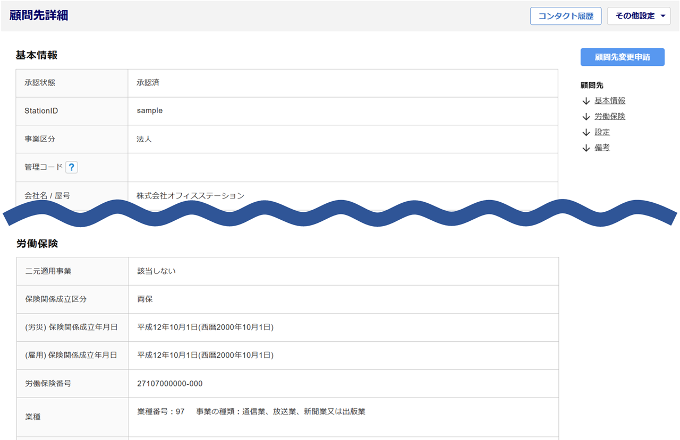This screenshot has width=680, height=440.
Task: Select the 承認済 status value
Action: pyautogui.click(x=148, y=83)
